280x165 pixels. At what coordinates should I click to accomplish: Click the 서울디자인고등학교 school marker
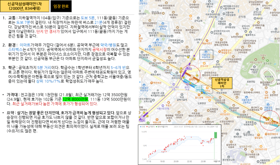pos(157,40)
